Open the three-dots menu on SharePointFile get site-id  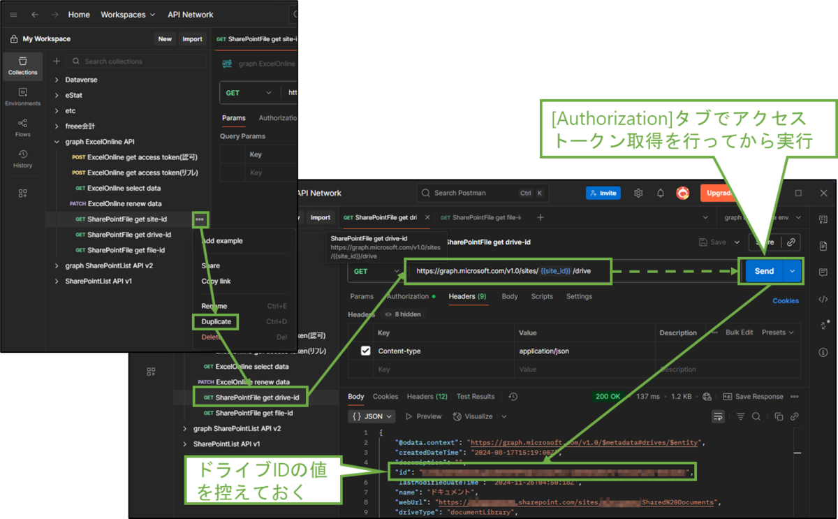200,219
